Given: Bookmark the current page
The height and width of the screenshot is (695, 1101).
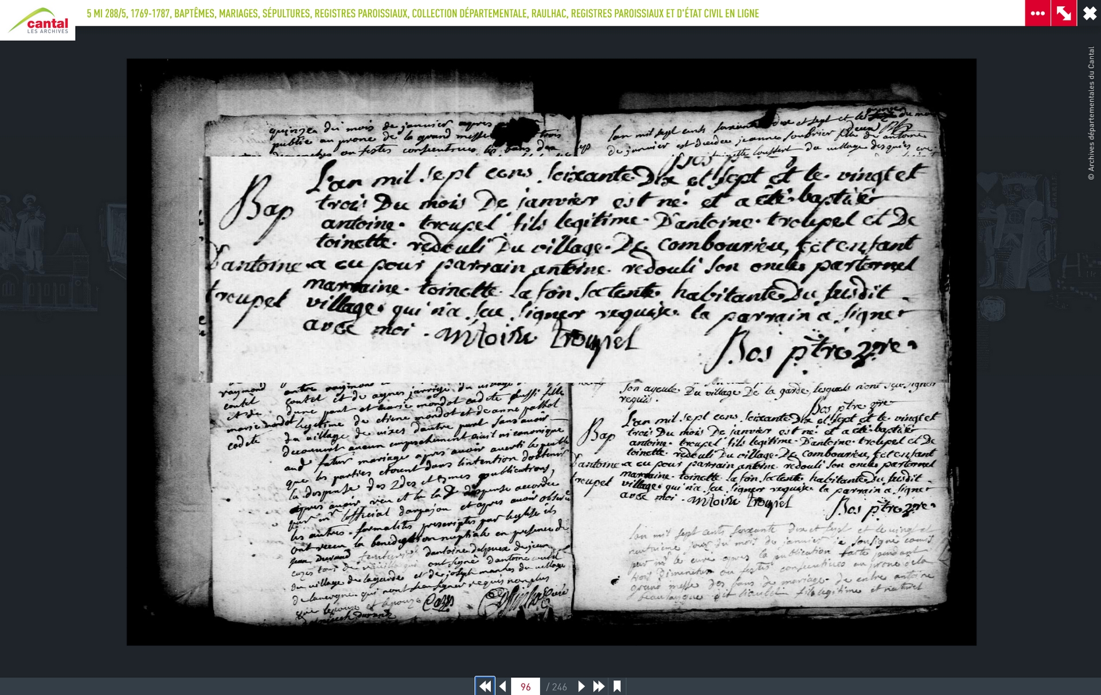Looking at the screenshot, I should coord(617,686).
